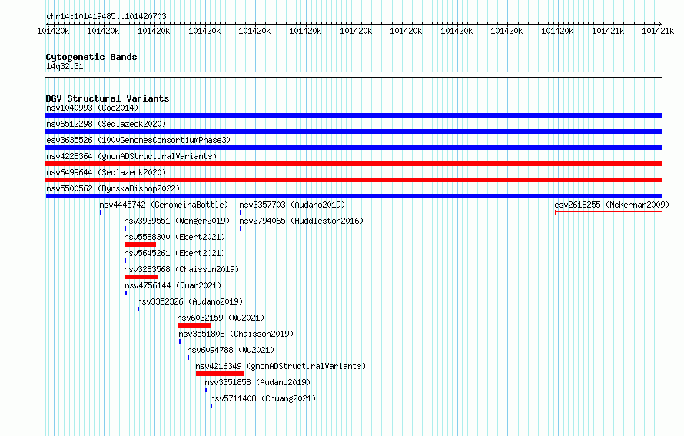Select the thin red line under esv2618255
The image size is (684, 436).
point(609,212)
